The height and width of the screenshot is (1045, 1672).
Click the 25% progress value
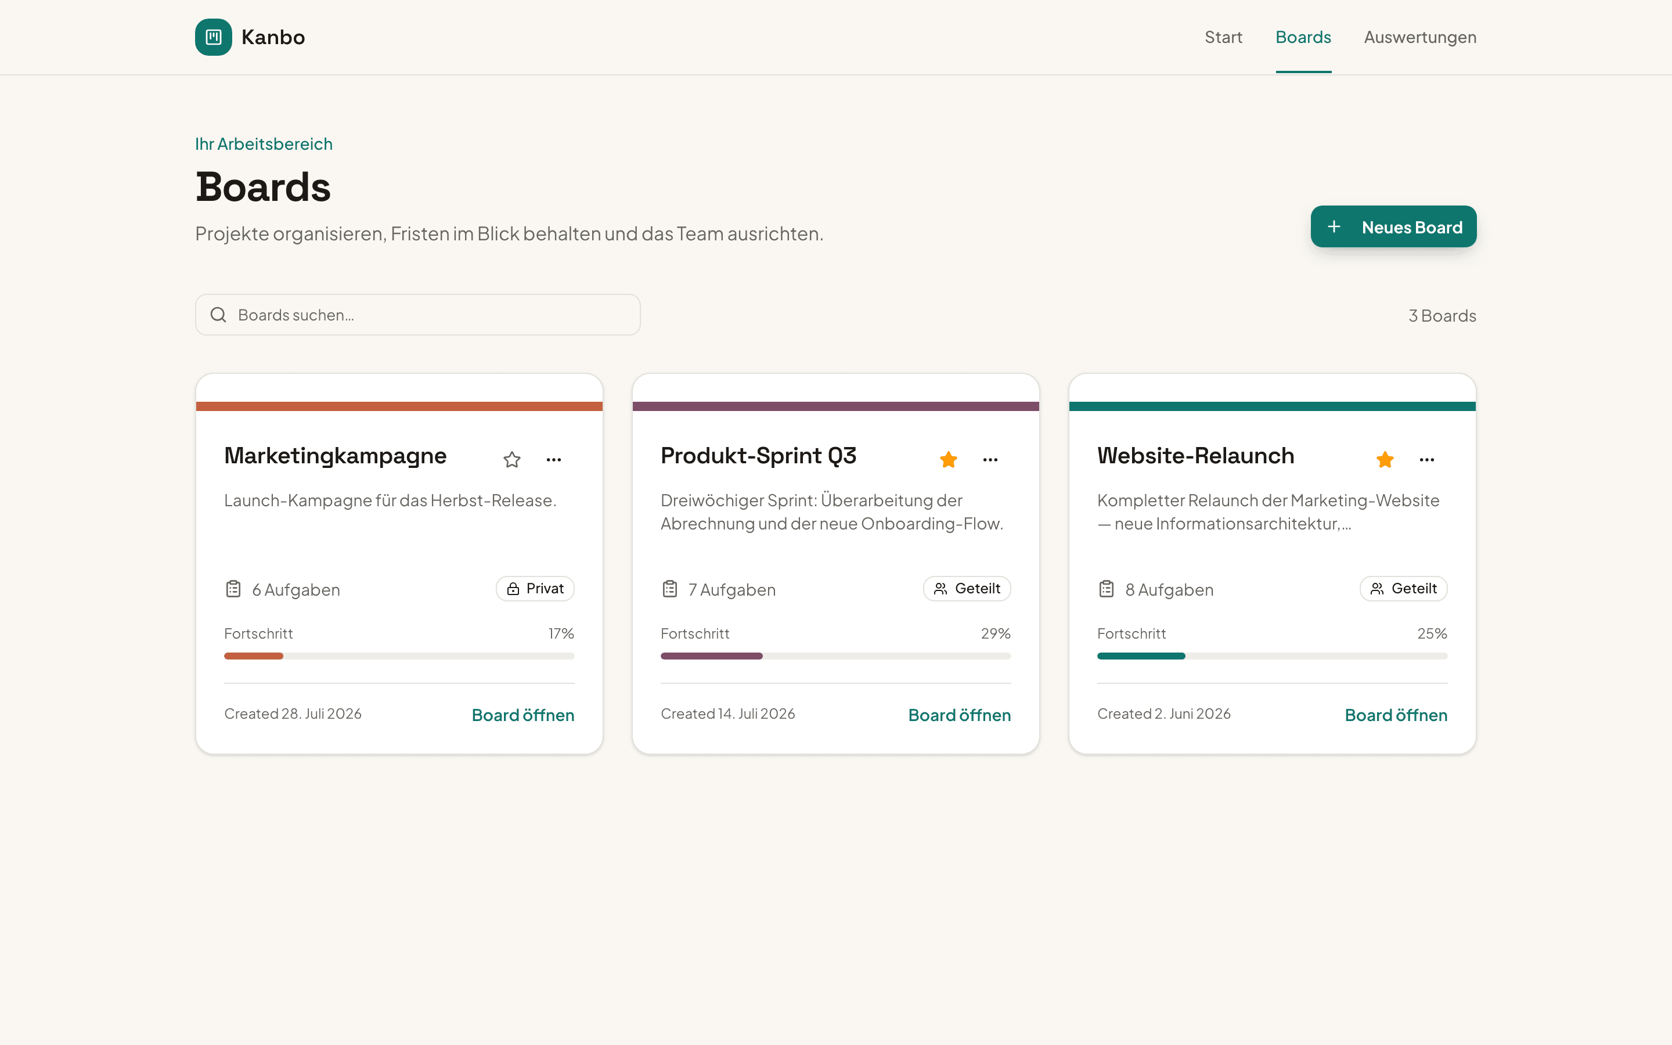[1432, 634]
